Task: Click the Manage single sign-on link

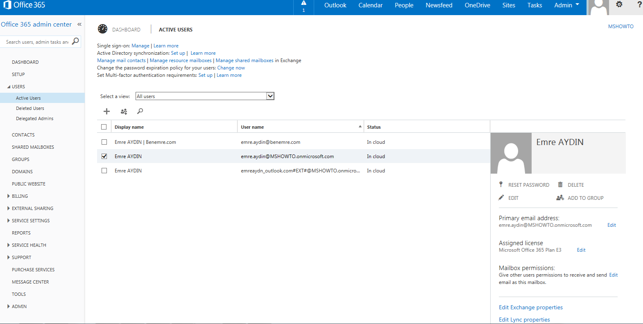Action: coord(140,46)
